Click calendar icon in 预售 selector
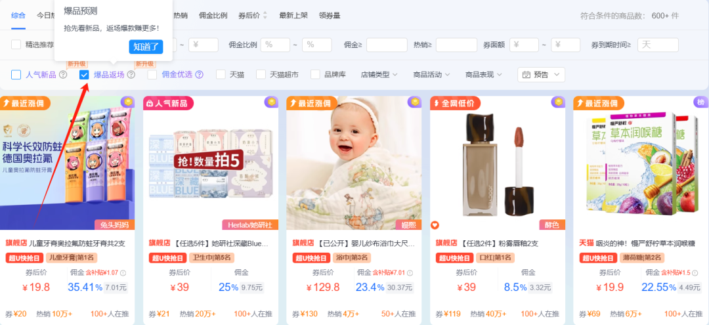Screen dimensions: 709x325 pyautogui.click(x=526, y=75)
